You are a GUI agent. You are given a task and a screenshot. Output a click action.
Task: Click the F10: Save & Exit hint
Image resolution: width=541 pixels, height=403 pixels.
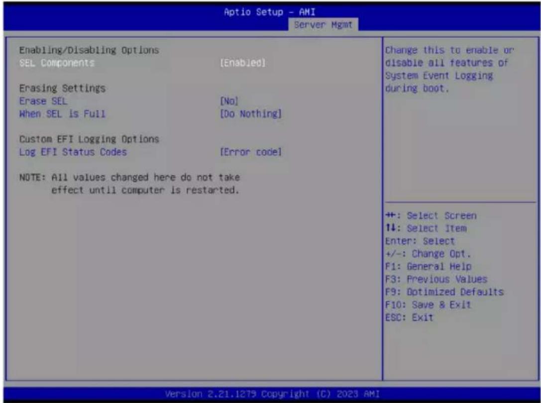428,304
